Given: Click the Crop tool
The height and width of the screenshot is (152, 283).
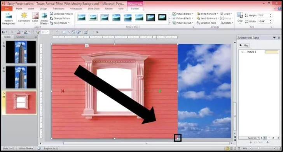Looking at the screenshot, I should click(240, 17).
